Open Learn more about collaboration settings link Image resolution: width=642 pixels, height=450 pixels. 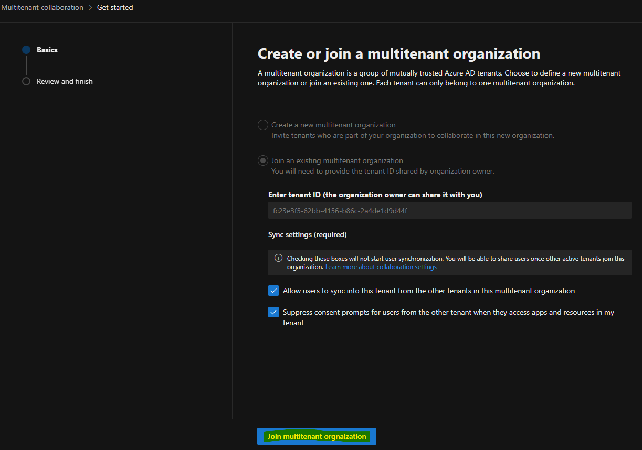point(381,267)
